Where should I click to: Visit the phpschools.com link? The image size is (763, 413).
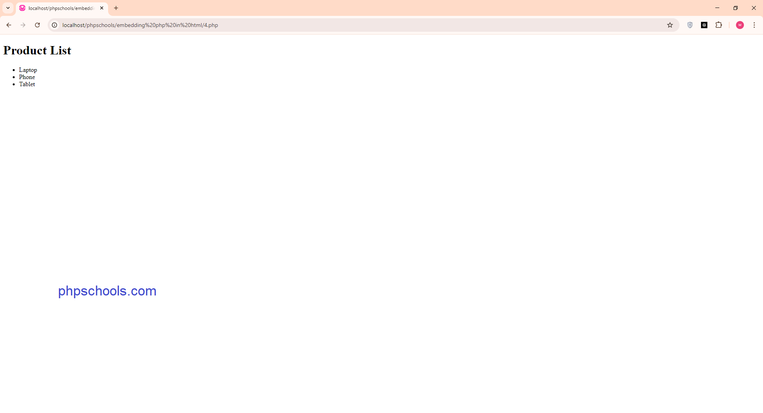107,291
